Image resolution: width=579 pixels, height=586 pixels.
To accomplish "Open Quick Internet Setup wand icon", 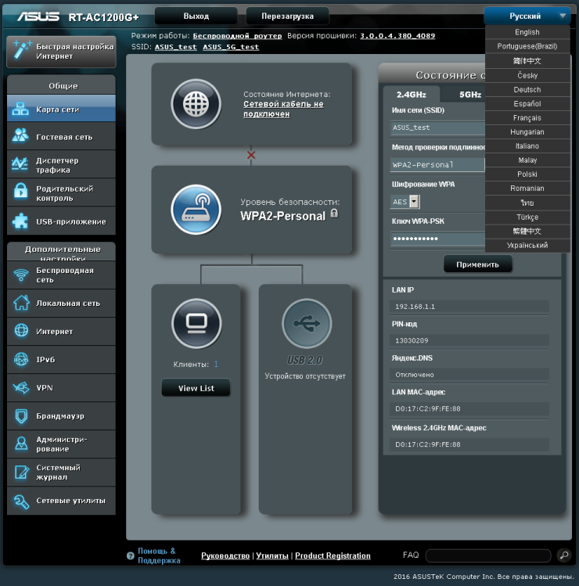I will pyautogui.click(x=21, y=50).
